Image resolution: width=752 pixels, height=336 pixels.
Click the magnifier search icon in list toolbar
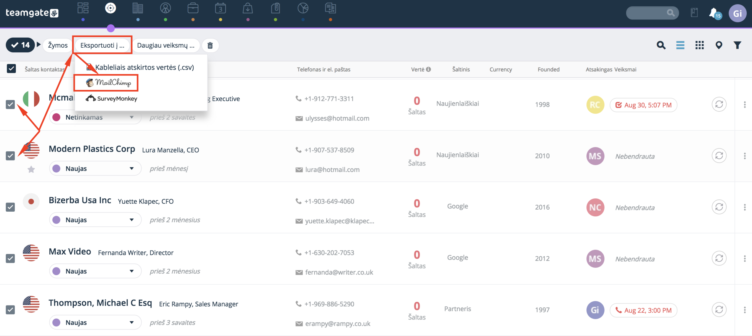click(661, 45)
